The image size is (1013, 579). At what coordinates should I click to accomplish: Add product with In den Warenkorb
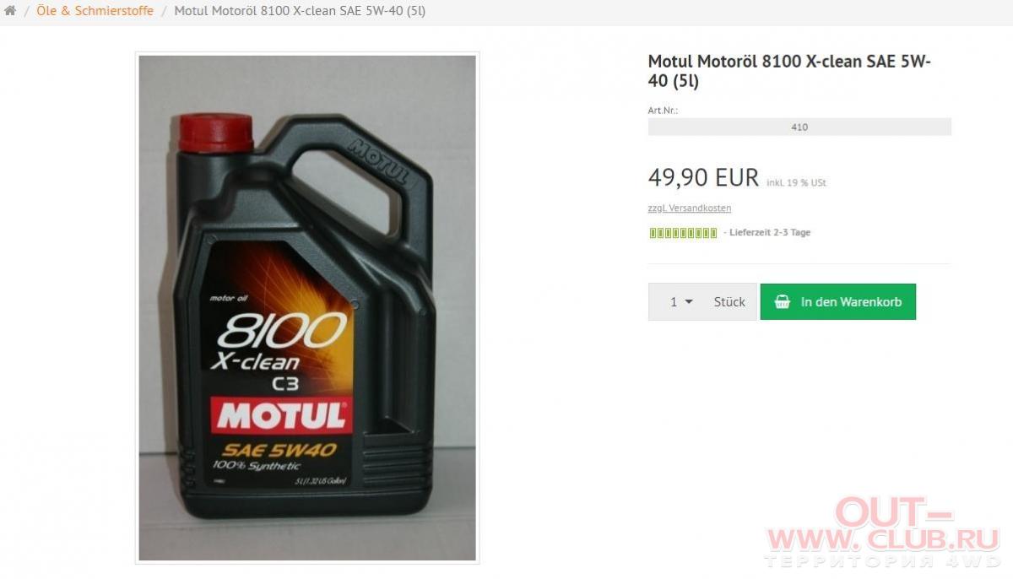coord(838,301)
